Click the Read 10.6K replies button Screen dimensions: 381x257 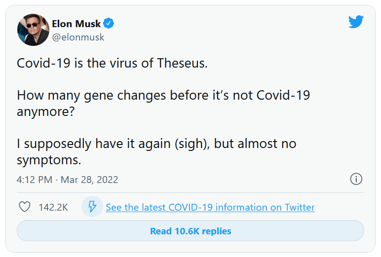coord(190,231)
